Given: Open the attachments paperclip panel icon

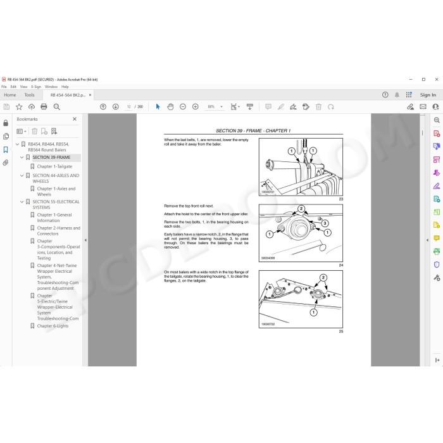Looking at the screenshot, I should tap(6, 163).
